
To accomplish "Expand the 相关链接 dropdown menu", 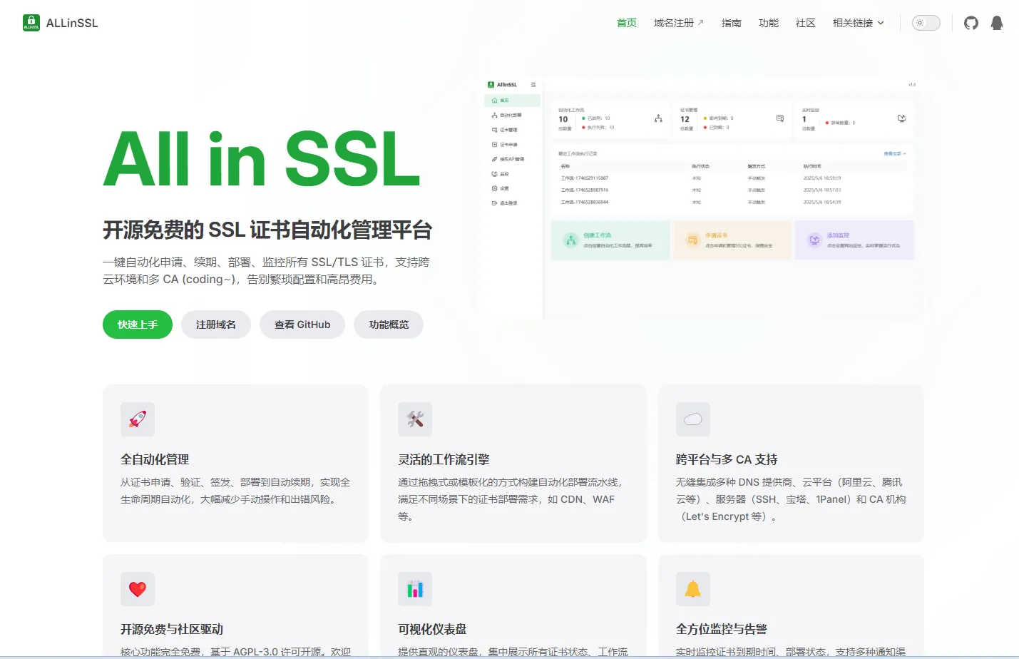I will (x=859, y=23).
